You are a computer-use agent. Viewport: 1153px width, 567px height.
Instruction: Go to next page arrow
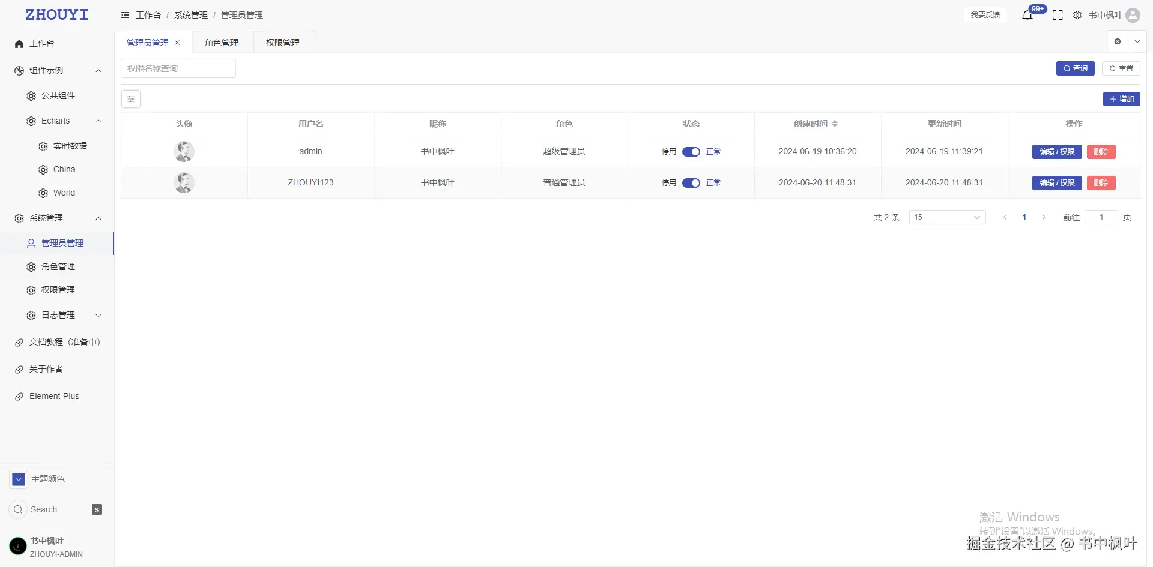[x=1044, y=217]
